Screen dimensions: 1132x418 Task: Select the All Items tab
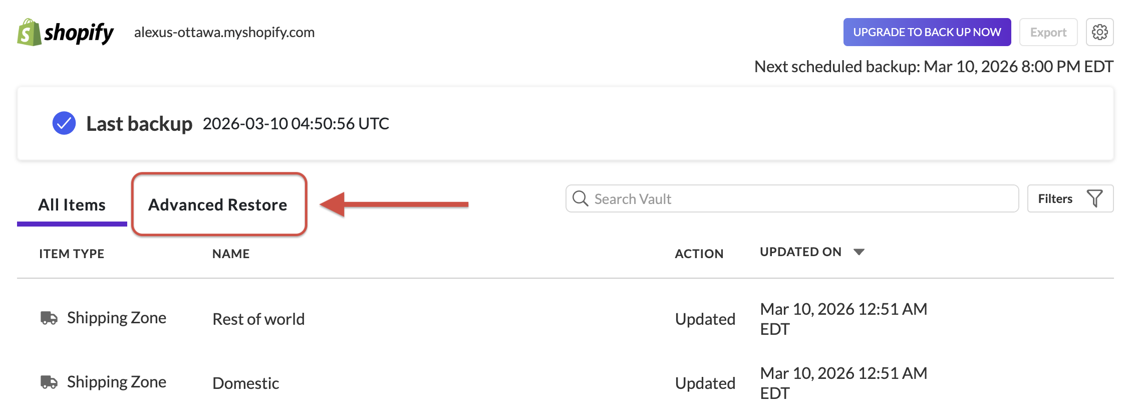coord(72,204)
